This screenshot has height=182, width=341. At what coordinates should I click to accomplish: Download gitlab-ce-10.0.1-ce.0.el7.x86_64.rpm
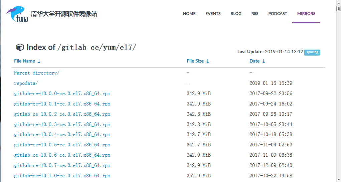pyautogui.click(x=62, y=104)
